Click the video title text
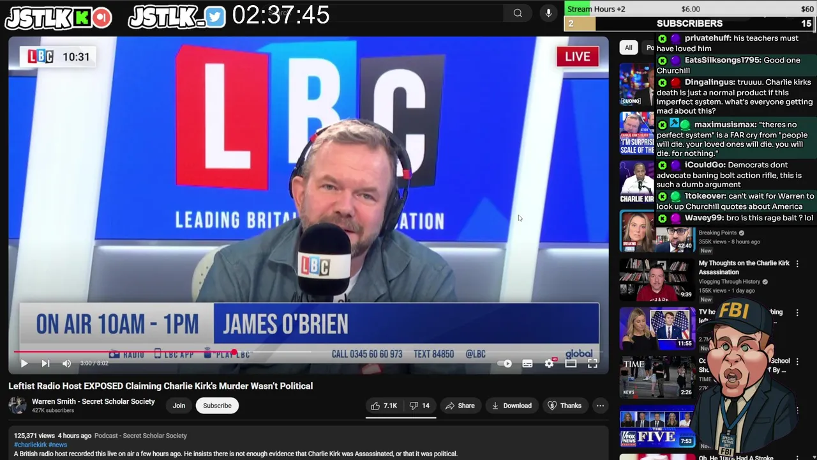817x460 pixels. coord(161,386)
